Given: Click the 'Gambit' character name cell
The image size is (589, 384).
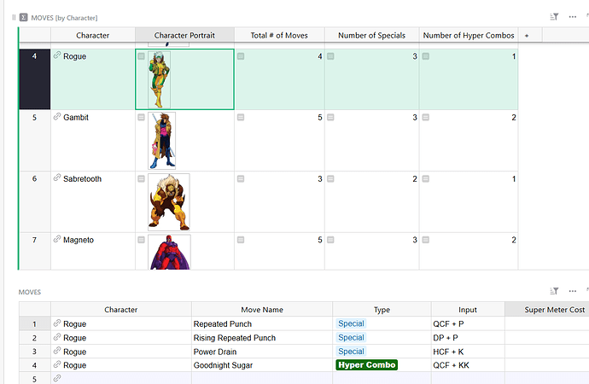Looking at the screenshot, I should coord(93,141).
